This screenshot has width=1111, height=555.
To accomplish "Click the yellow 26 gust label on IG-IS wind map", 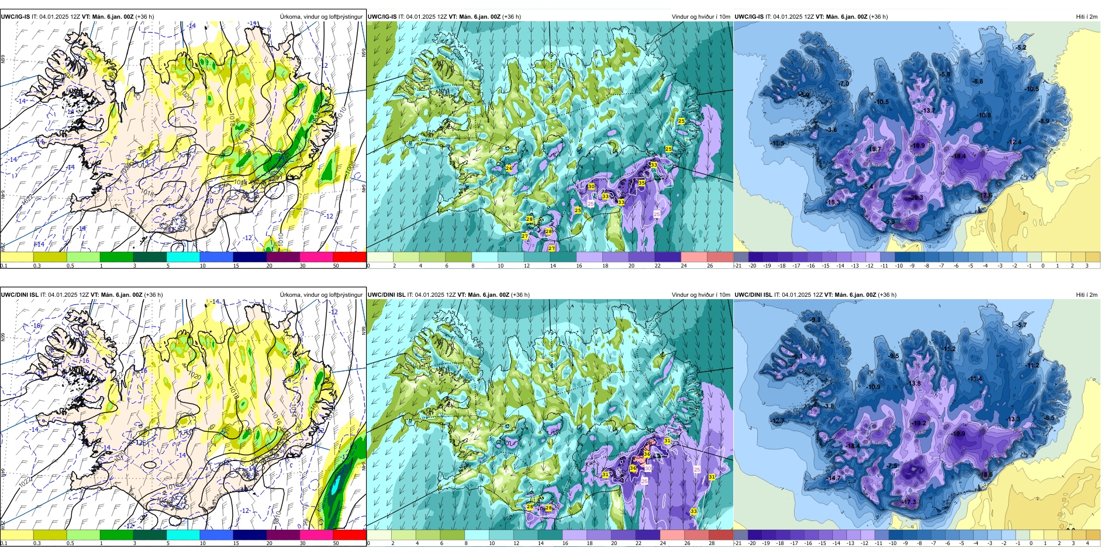I will pos(509,168).
